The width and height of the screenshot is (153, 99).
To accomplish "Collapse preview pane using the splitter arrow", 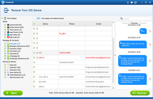I will pyautogui.click(x=115, y=55).
